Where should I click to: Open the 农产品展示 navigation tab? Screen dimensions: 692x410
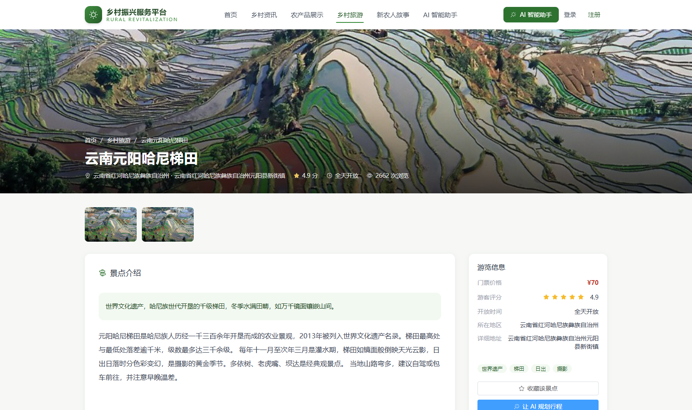pyautogui.click(x=307, y=15)
